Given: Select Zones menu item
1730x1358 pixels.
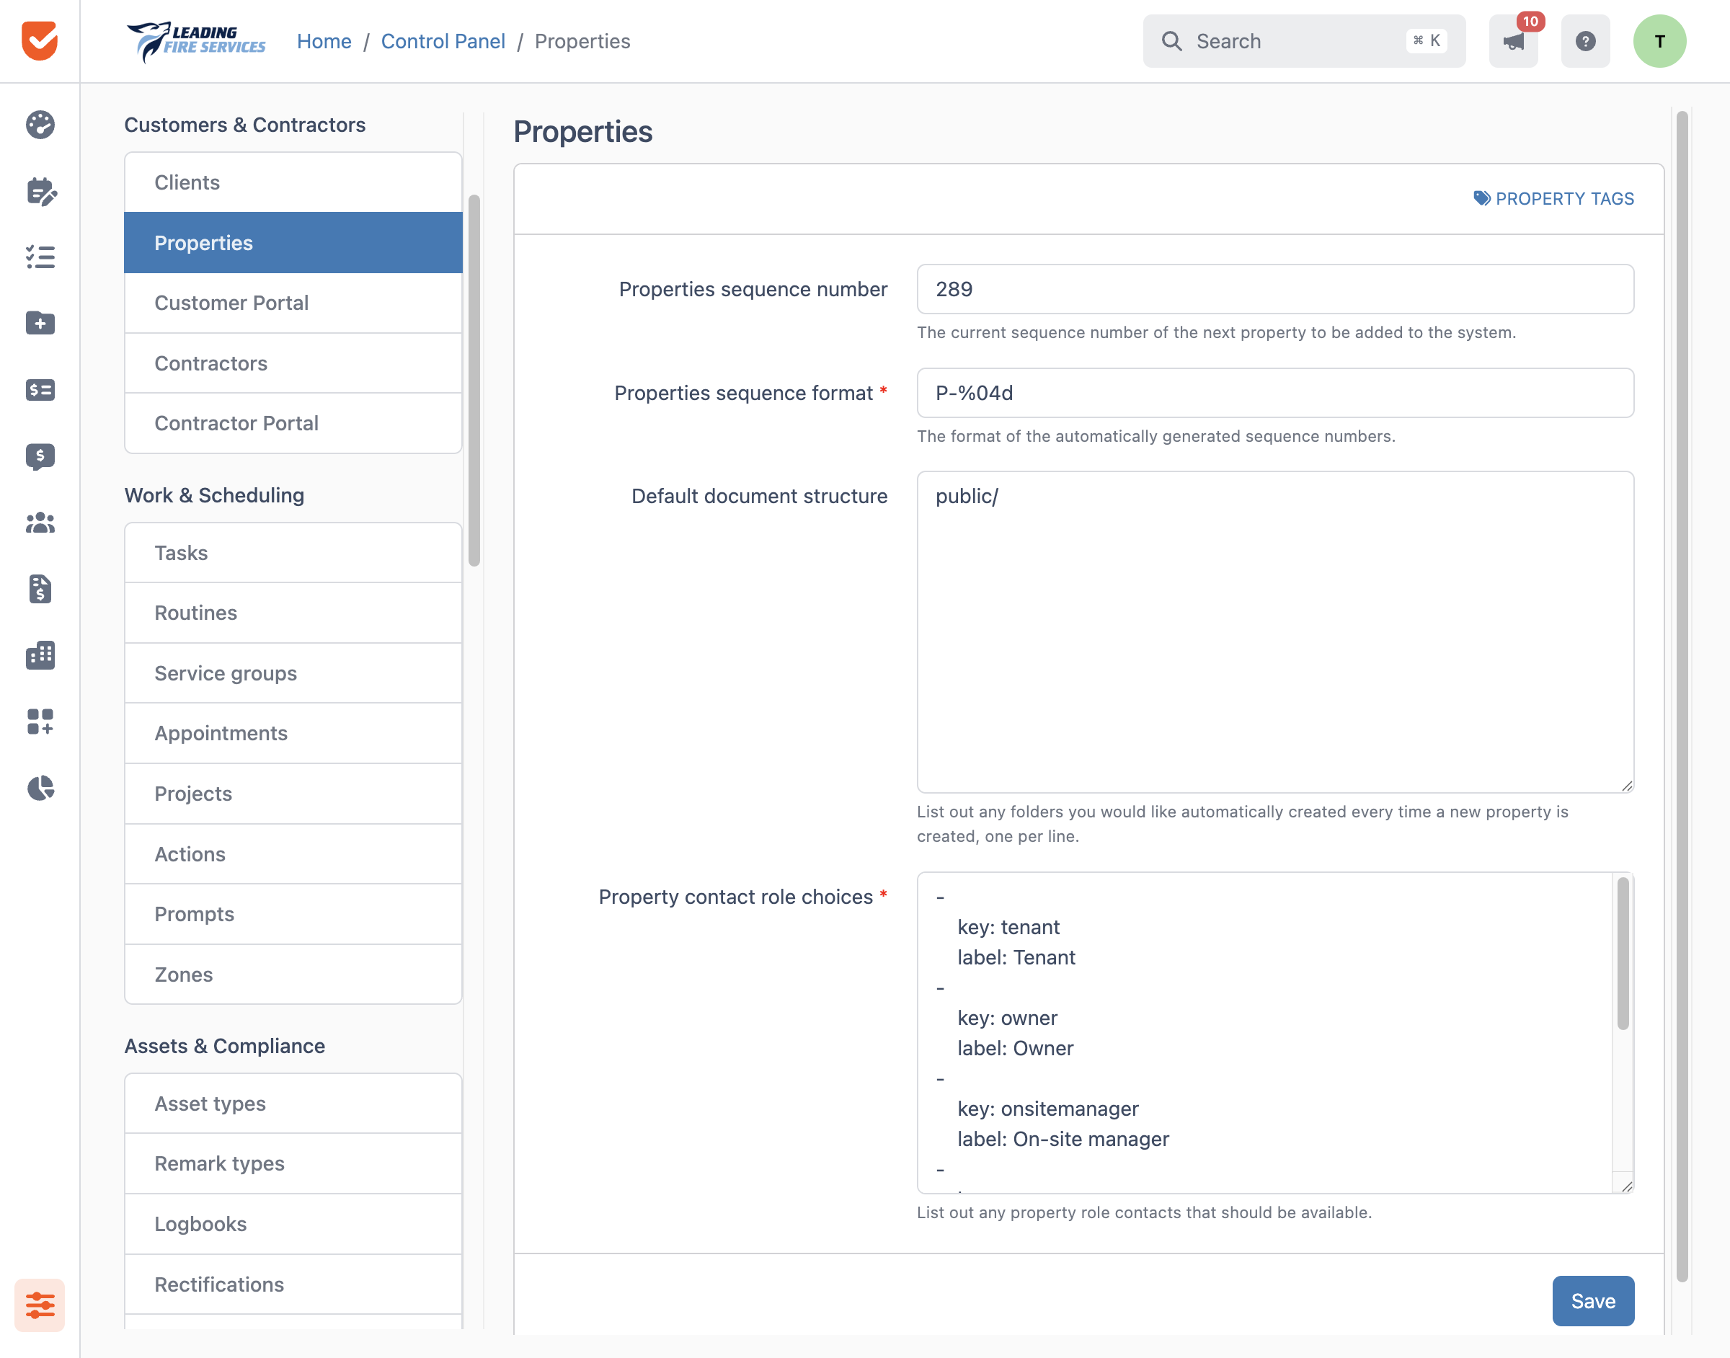Looking at the screenshot, I should point(293,975).
